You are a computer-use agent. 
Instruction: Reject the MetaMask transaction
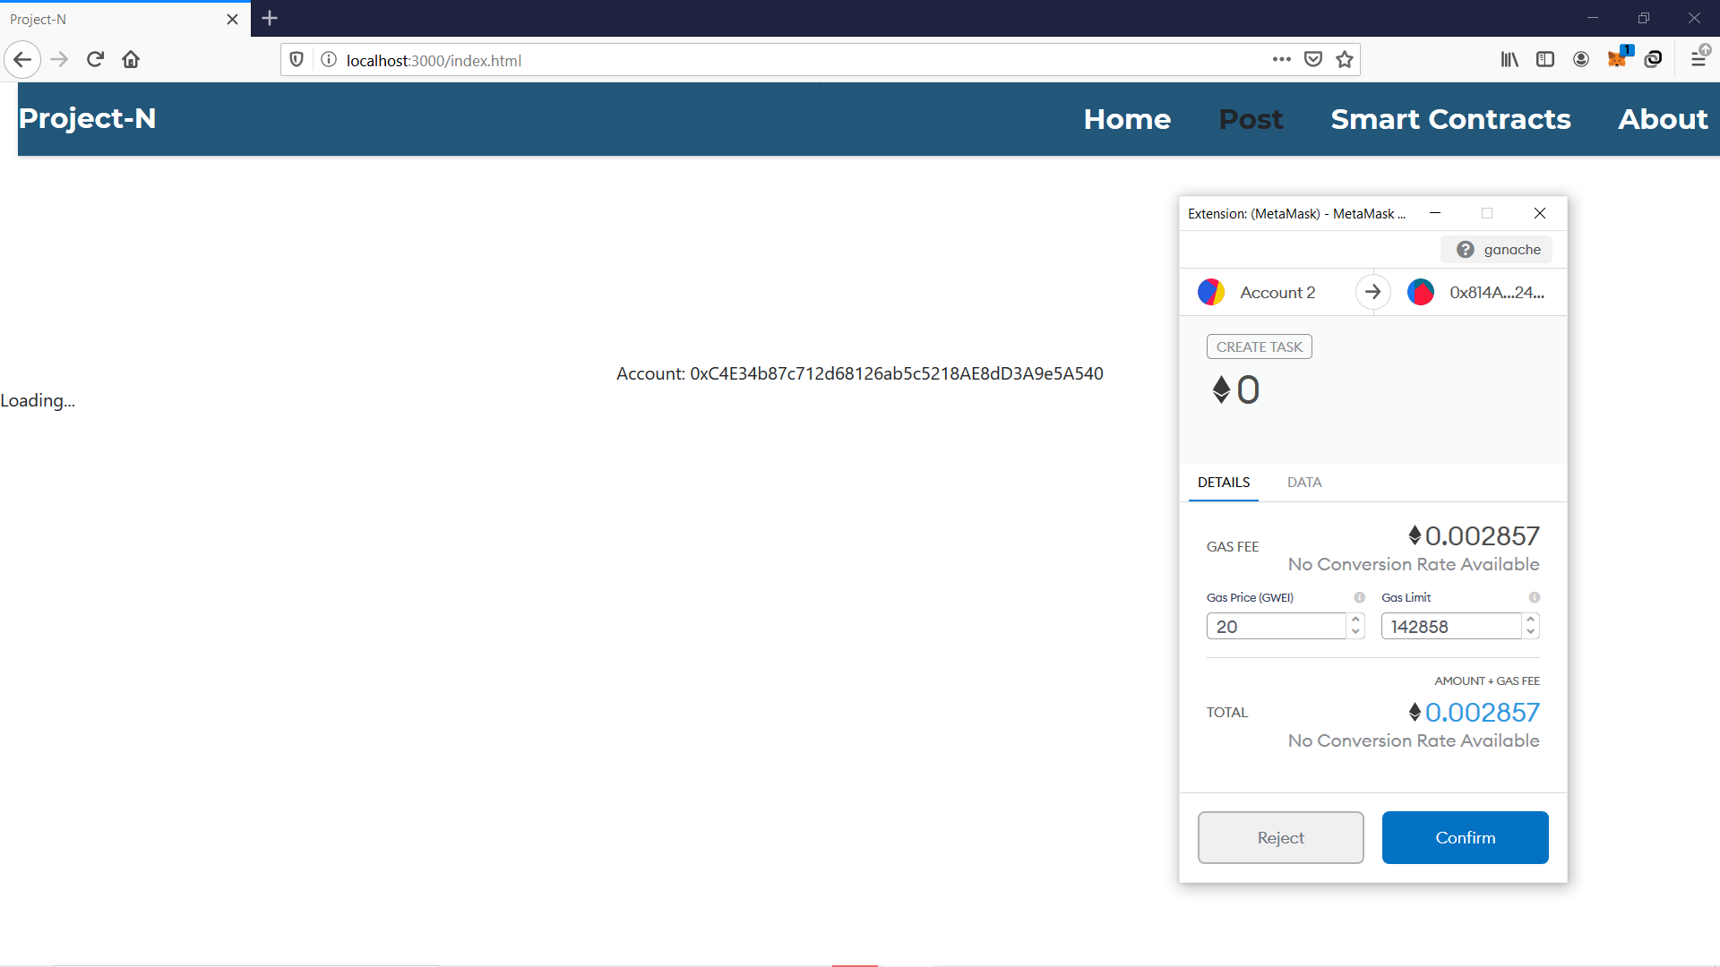click(1280, 837)
